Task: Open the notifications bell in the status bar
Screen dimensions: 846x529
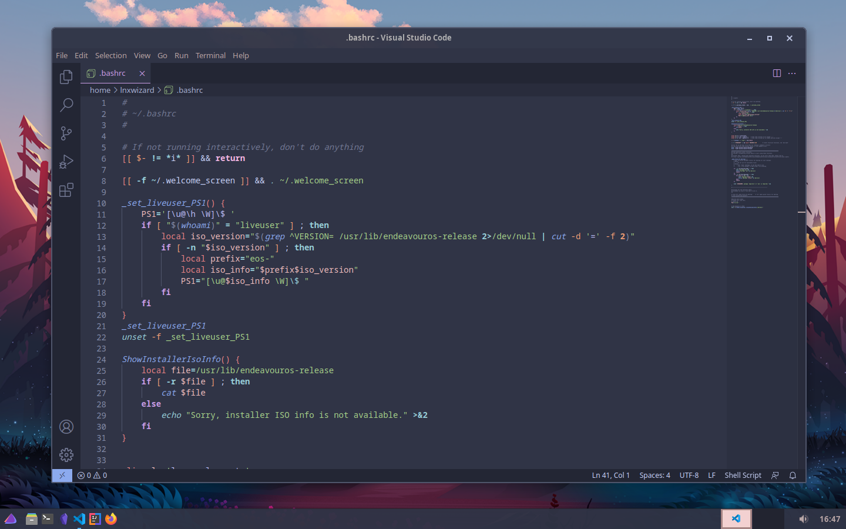Action: click(793, 476)
